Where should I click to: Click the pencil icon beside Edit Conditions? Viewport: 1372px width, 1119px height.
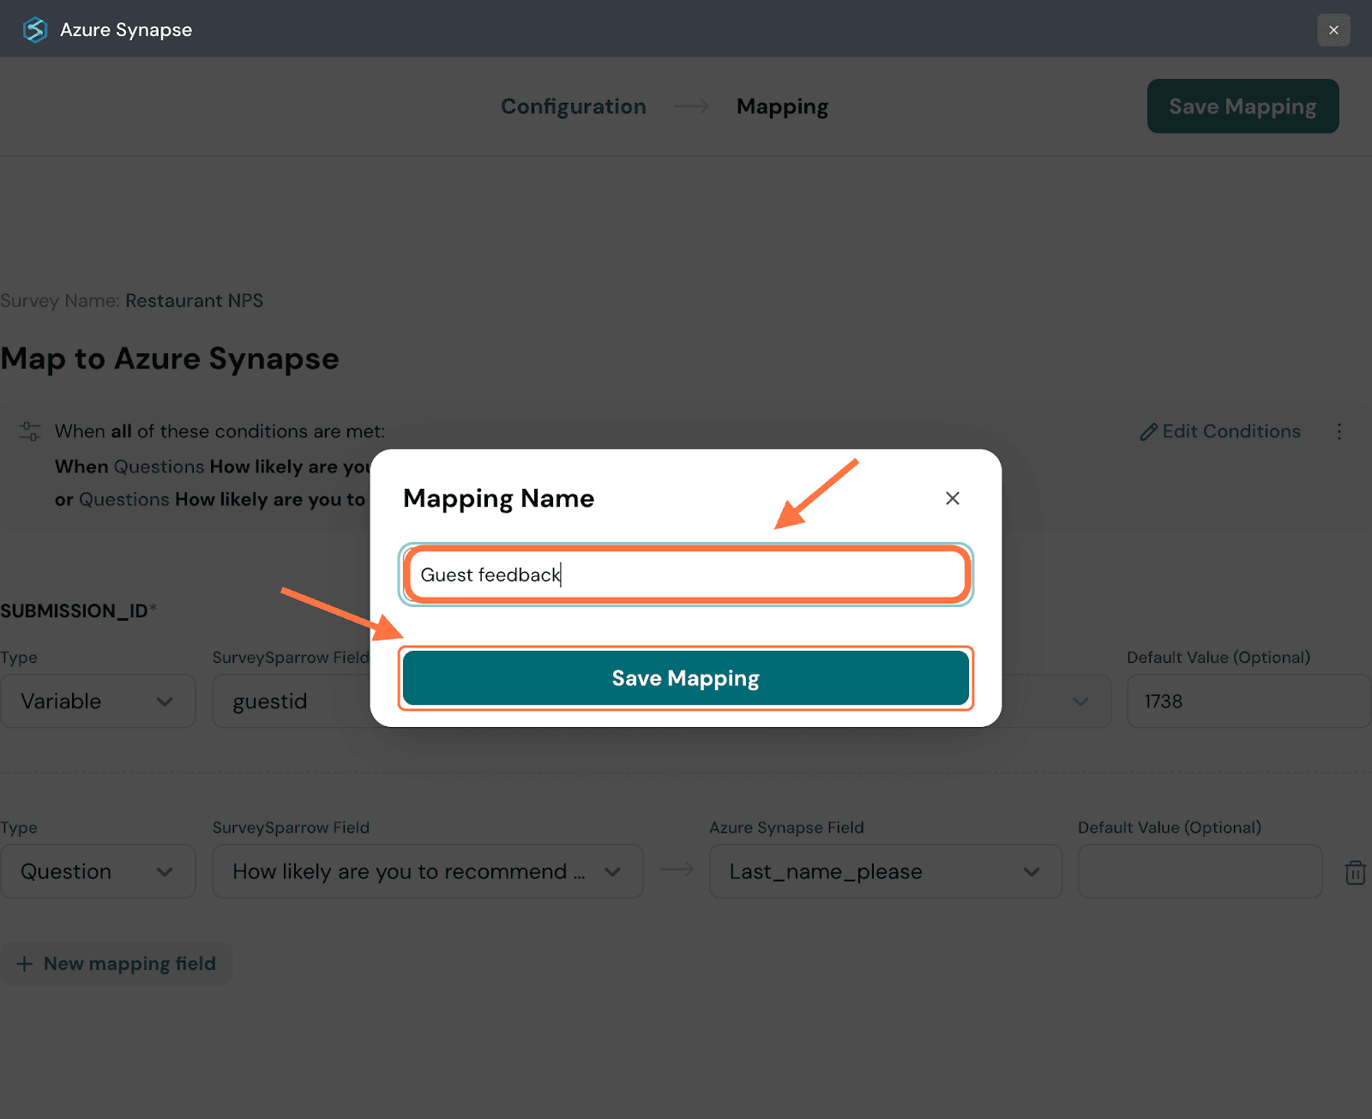(x=1148, y=432)
